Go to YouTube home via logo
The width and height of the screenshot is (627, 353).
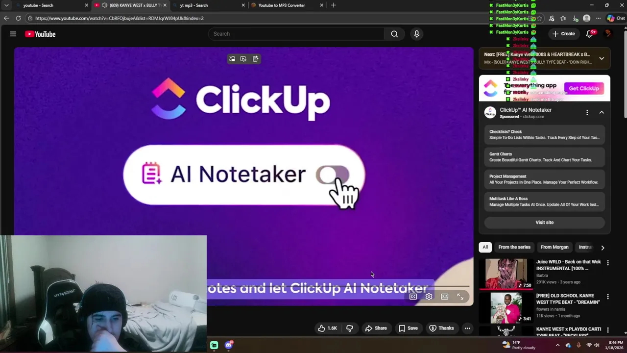click(40, 34)
